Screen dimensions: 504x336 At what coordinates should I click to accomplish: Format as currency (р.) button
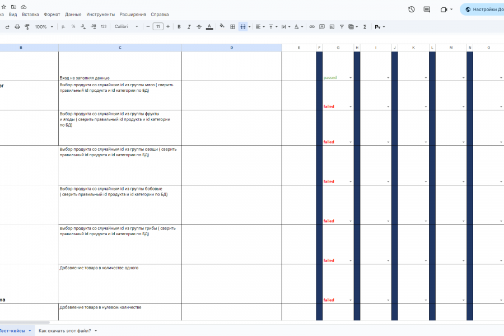pyautogui.click(x=63, y=27)
